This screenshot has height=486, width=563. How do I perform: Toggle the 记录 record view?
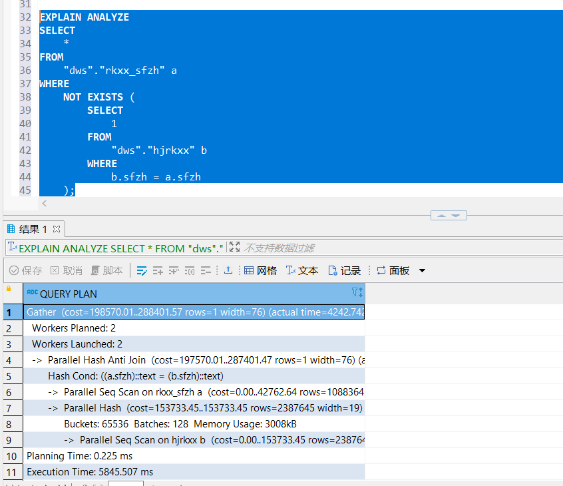pos(344,271)
